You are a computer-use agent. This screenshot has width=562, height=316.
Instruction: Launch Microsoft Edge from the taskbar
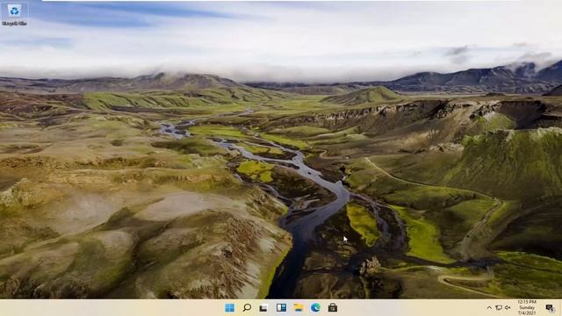pyautogui.click(x=315, y=307)
